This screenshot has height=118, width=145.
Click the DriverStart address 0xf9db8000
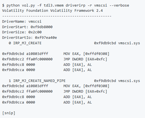(x=42, y=27)
